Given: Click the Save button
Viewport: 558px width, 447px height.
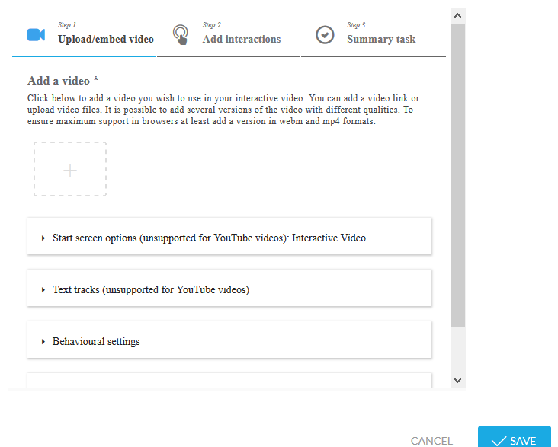Looking at the screenshot, I should pyautogui.click(x=515, y=438).
